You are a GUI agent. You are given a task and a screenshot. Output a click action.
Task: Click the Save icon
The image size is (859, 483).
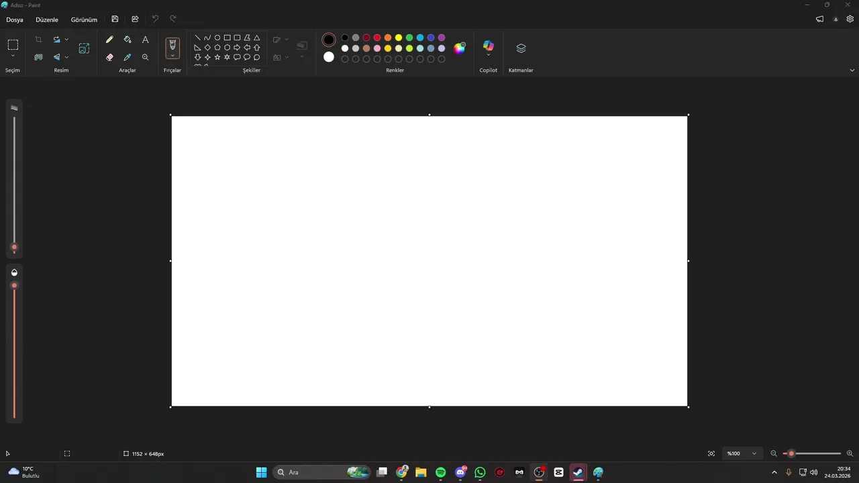tap(115, 19)
